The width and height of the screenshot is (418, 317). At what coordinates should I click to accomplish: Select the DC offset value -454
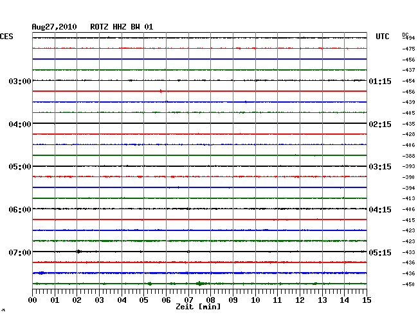click(408, 81)
